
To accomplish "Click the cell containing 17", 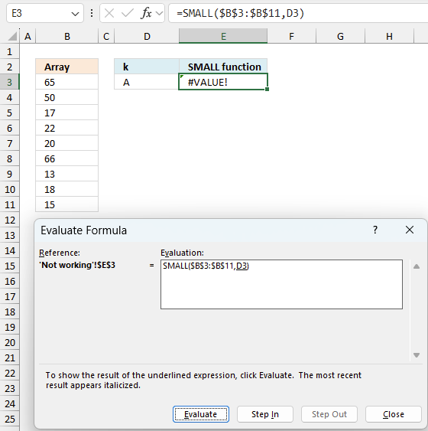I will tap(67, 113).
